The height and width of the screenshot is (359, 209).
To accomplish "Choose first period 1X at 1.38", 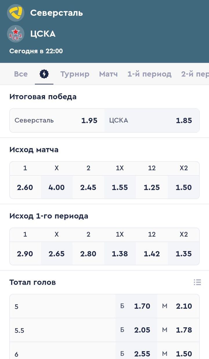I will [x=120, y=254].
